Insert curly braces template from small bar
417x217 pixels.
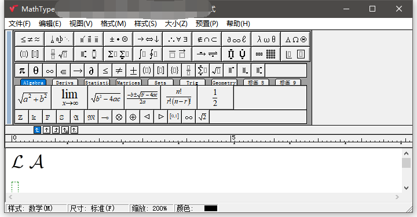click(x=174, y=71)
